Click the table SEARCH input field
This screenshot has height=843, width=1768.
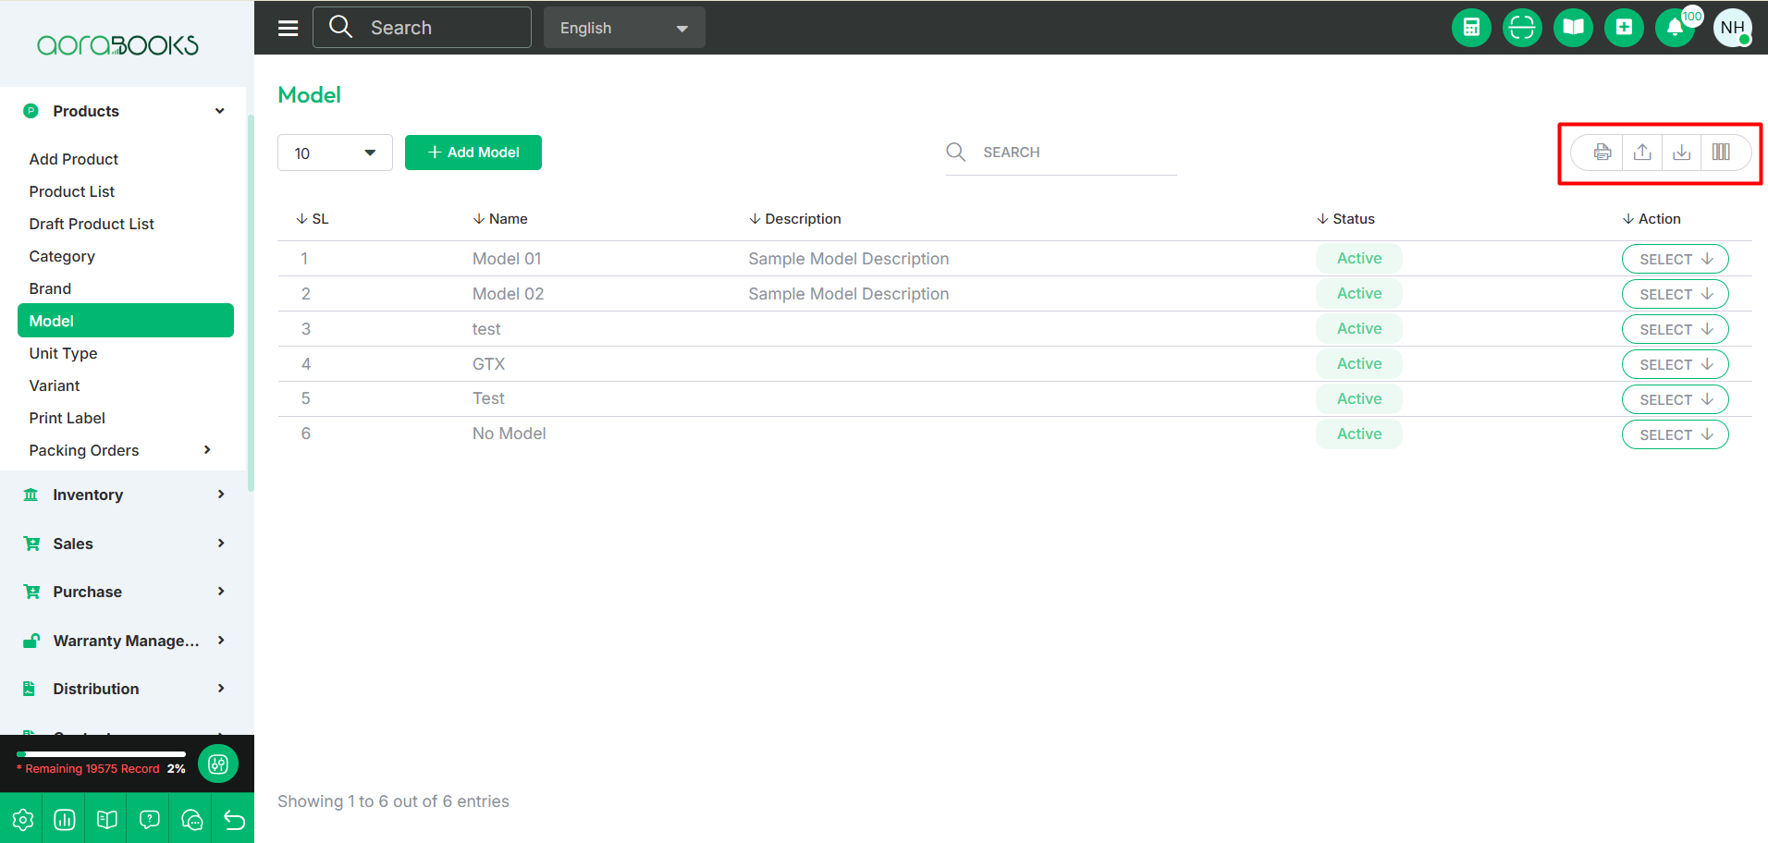pyautogui.click(x=1061, y=153)
